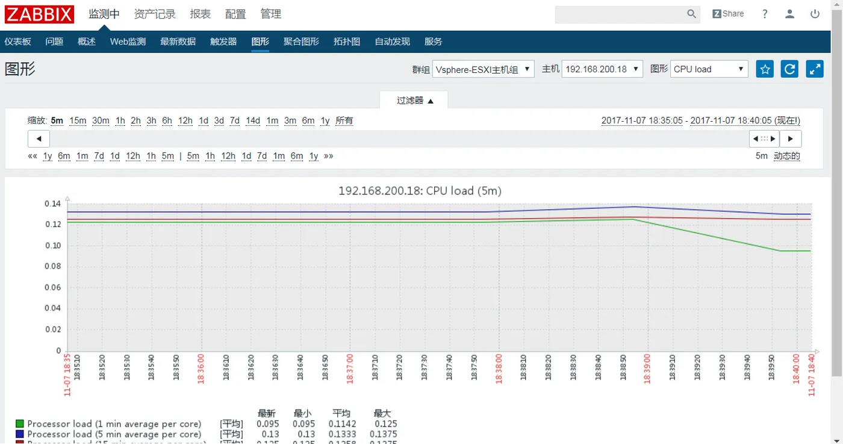Screen dimensions: 843x444
Task: Set zoom to 15m
Action: [x=78, y=120]
